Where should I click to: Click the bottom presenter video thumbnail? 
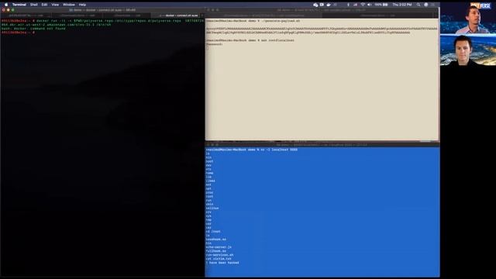(468, 50)
